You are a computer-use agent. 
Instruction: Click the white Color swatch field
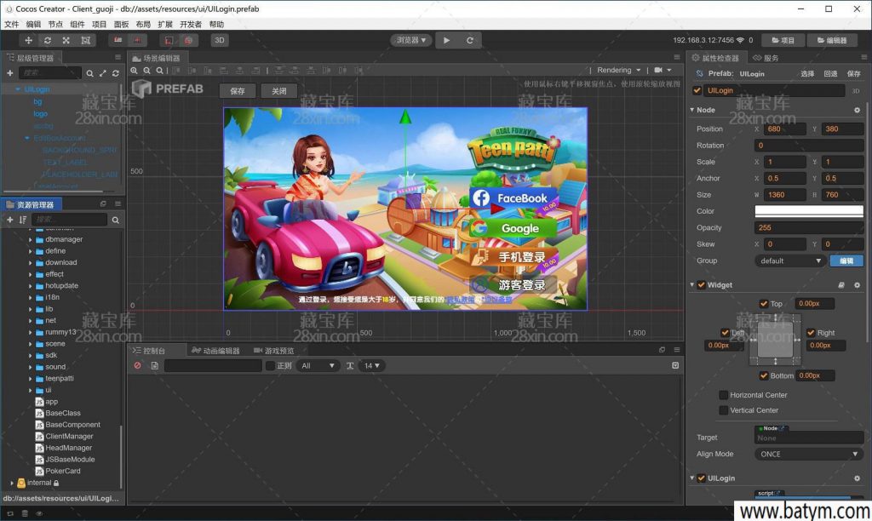click(808, 211)
